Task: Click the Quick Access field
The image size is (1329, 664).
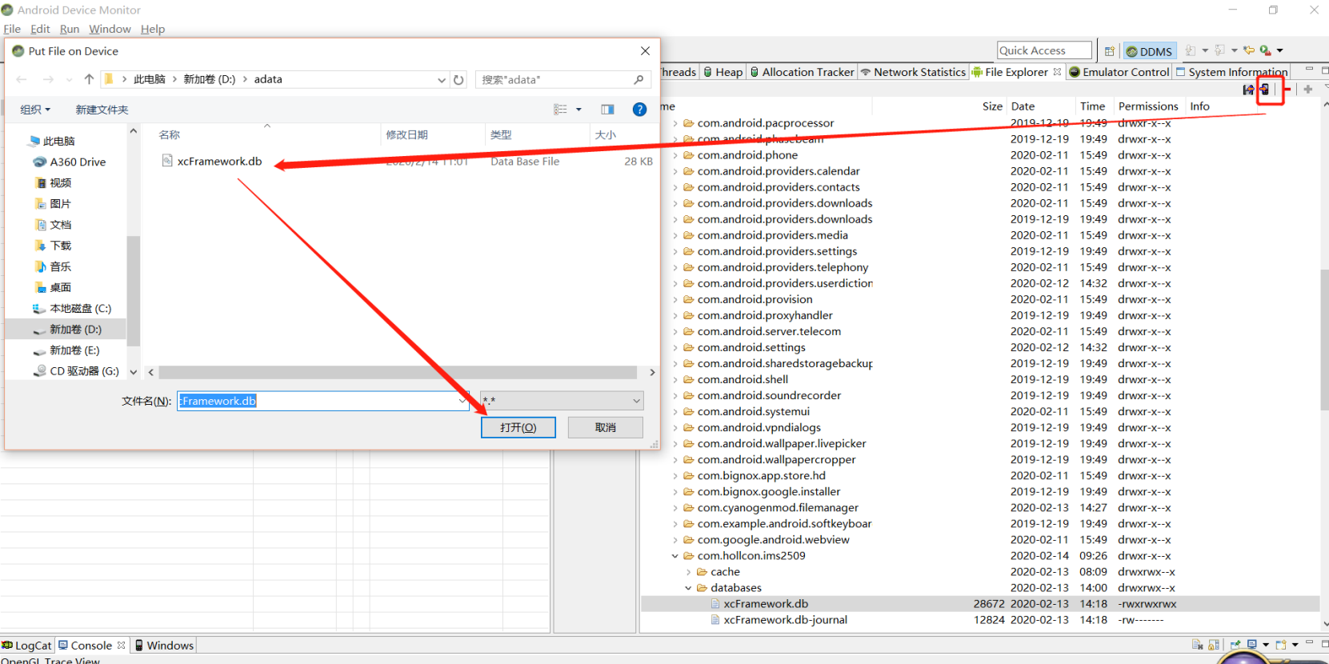Action: point(1045,50)
